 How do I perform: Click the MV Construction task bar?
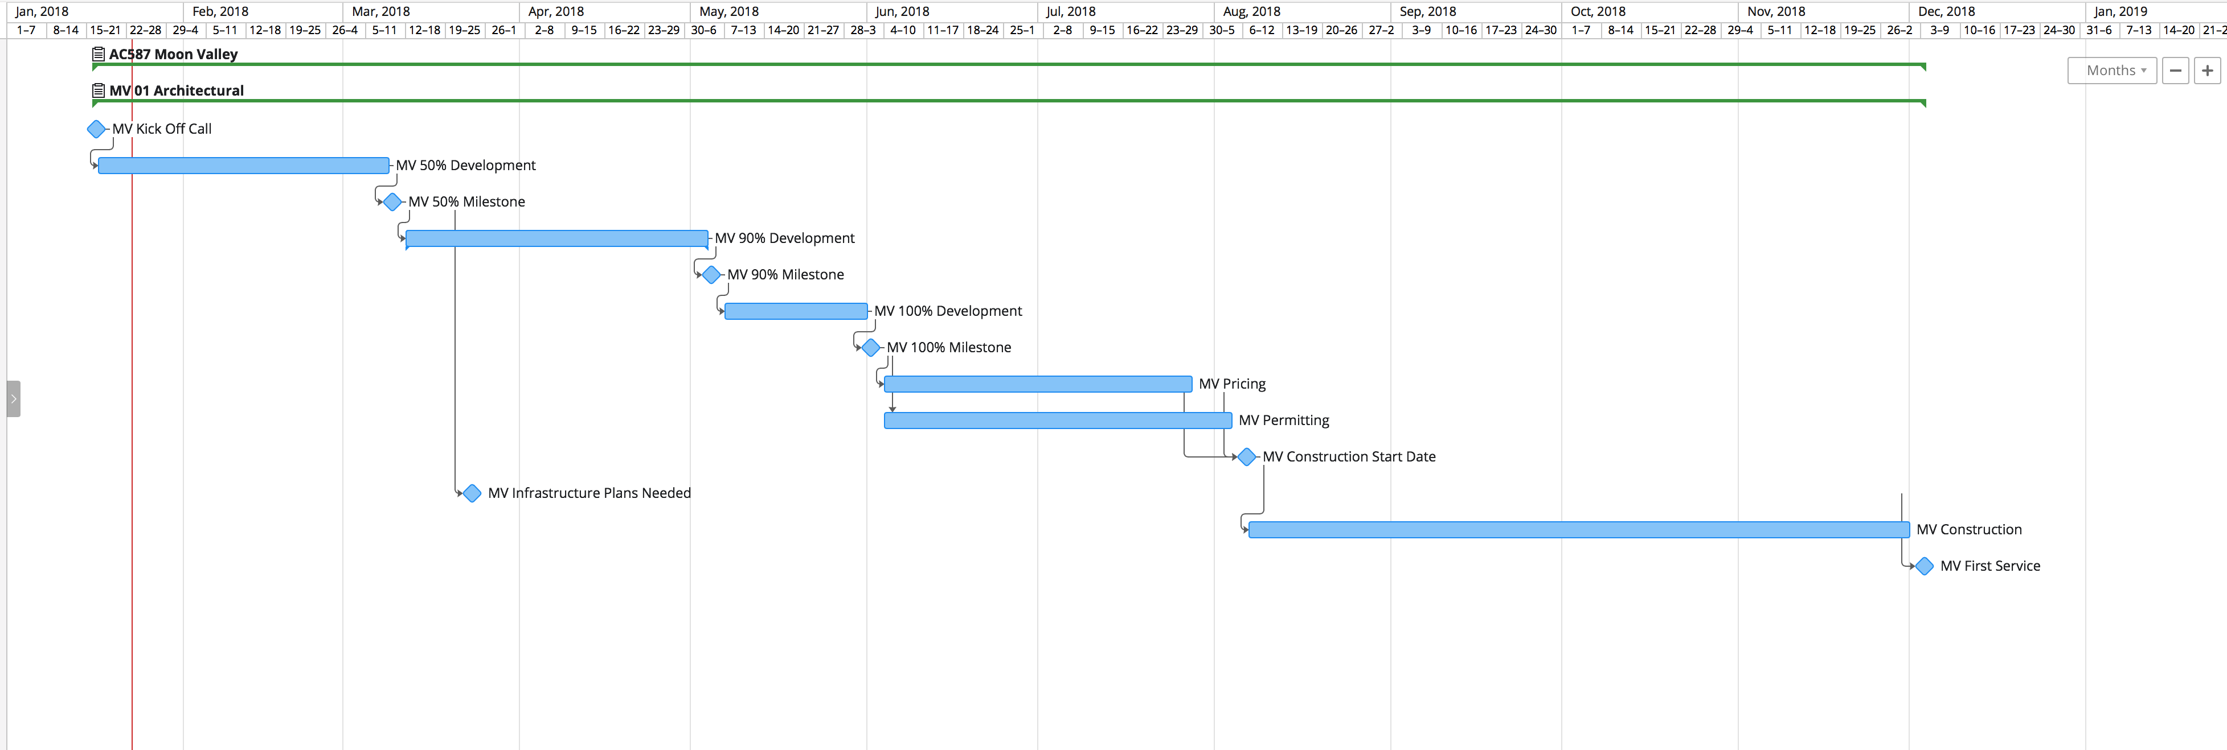tap(1579, 530)
